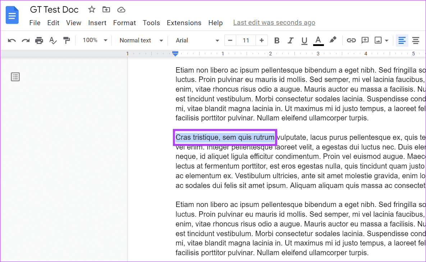Toggle italic formatting
This screenshot has width=426, height=262.
point(290,41)
